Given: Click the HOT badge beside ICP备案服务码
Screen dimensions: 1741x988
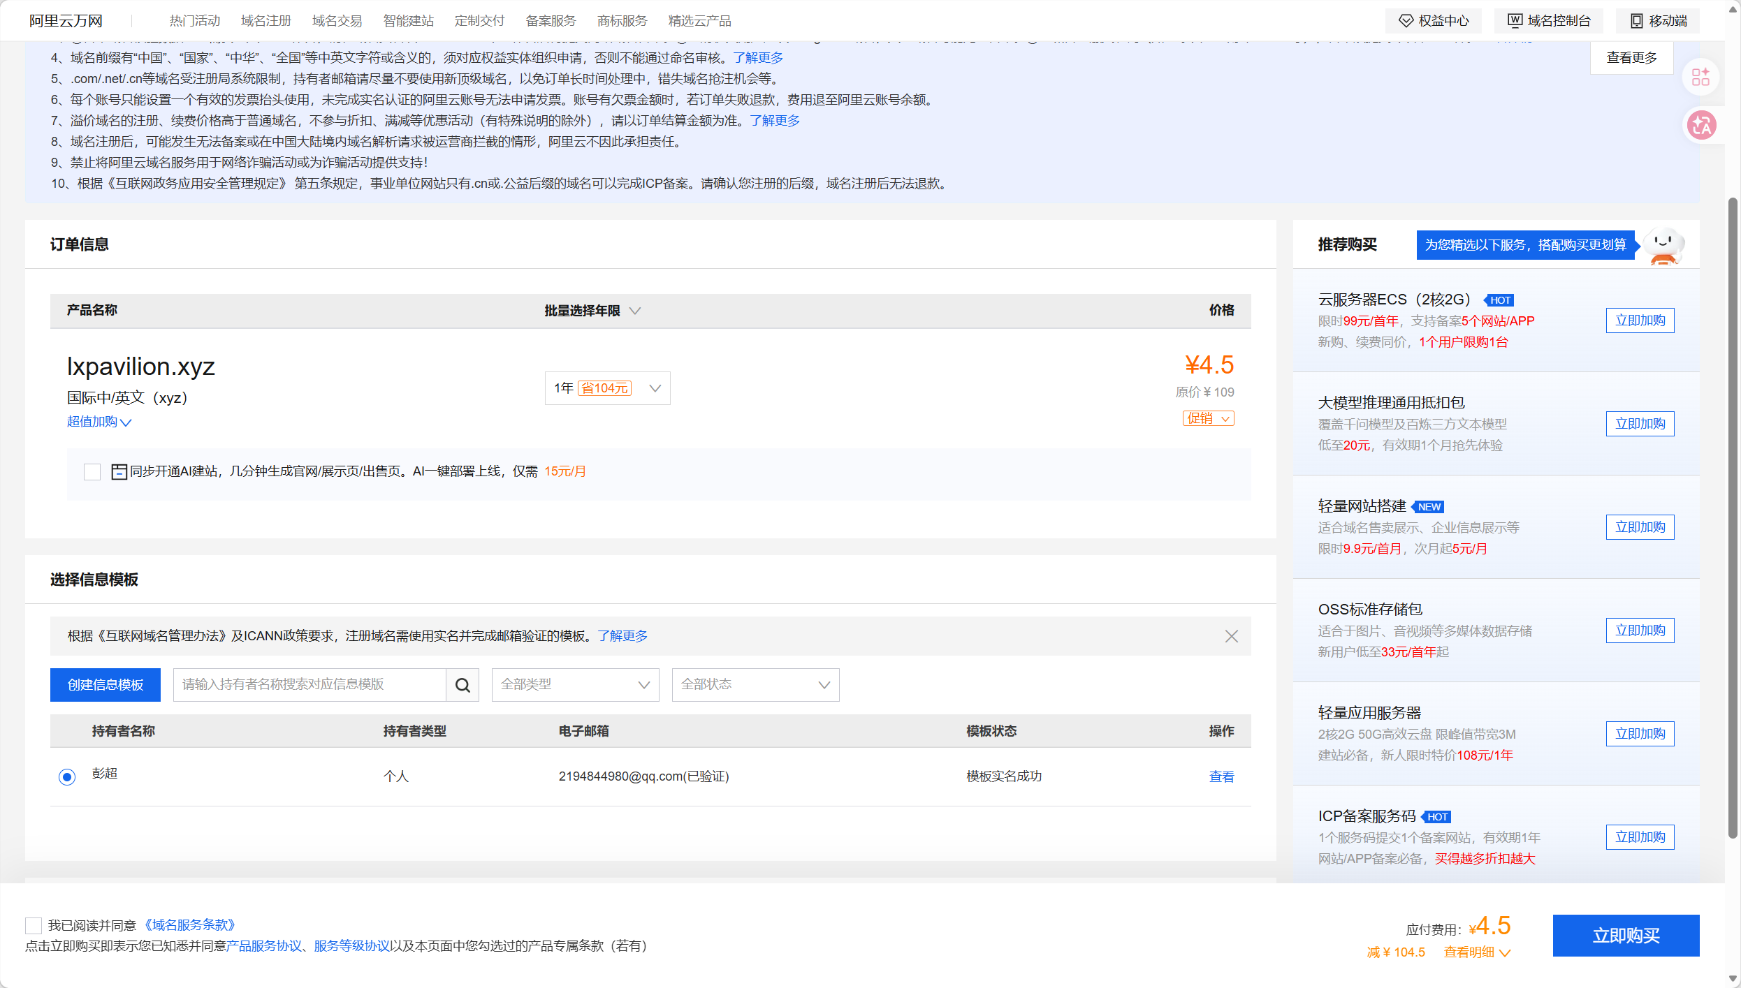Looking at the screenshot, I should [1436, 817].
